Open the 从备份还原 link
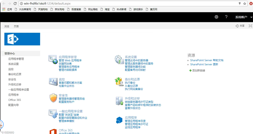Screen dimensions: 253x134 click(131, 86)
